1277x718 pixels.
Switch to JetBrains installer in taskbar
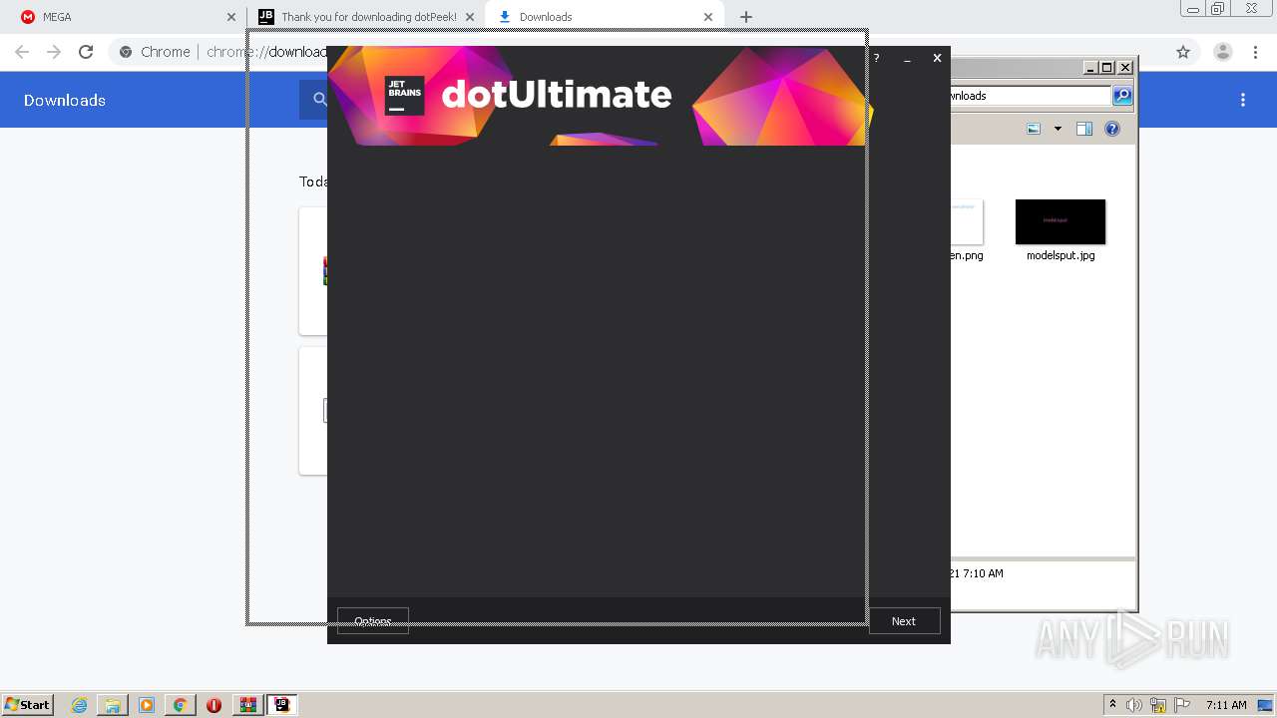tap(282, 705)
